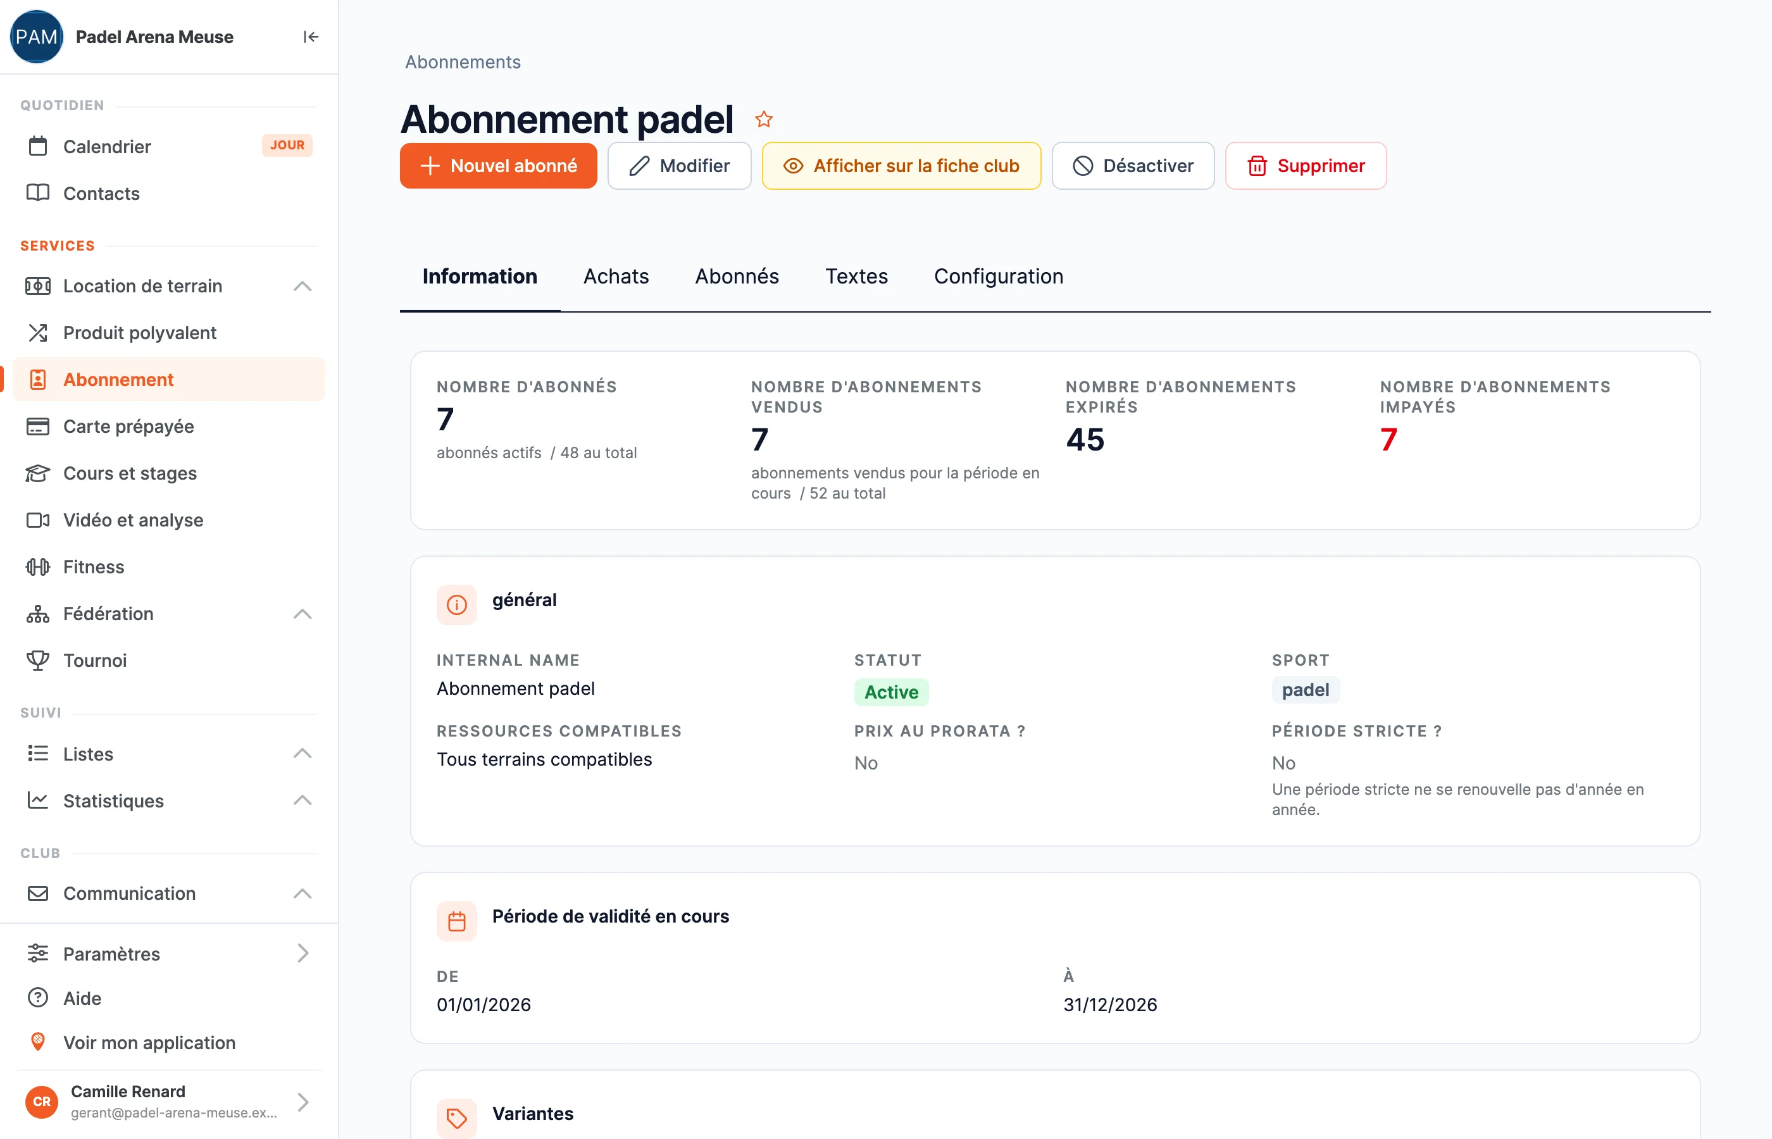Click the Carte prépayée card icon
Viewport: 1772px width, 1139px height.
(38, 426)
